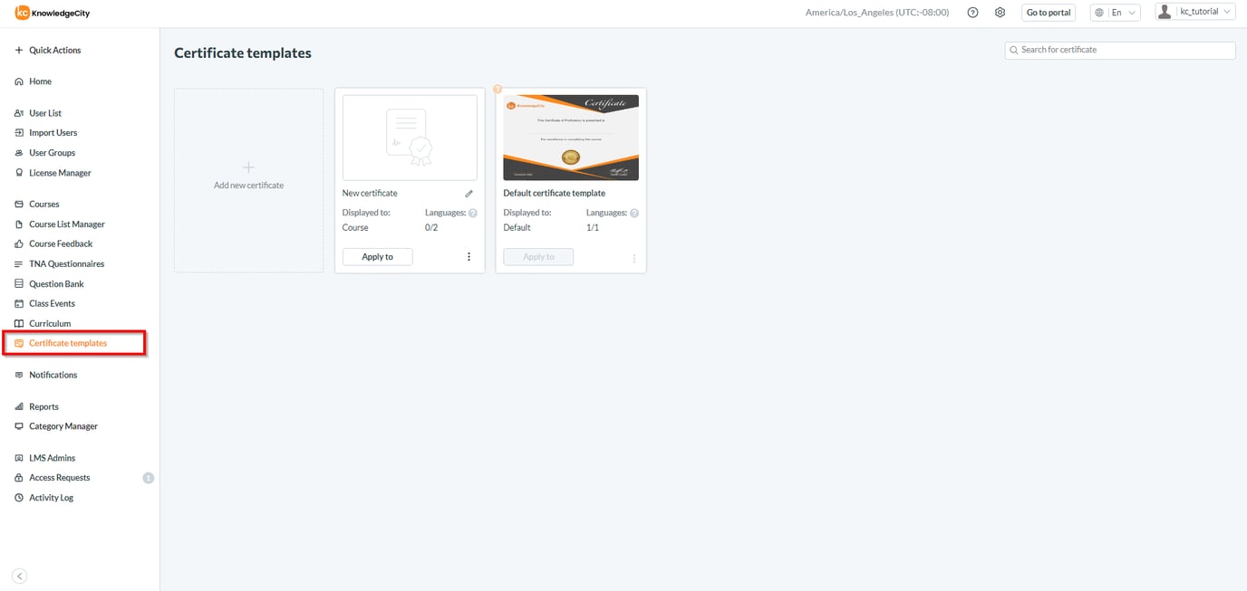Screen dimensions: 1247x591
Task: Open the three-dot menu on New certificate
Action: (x=469, y=256)
